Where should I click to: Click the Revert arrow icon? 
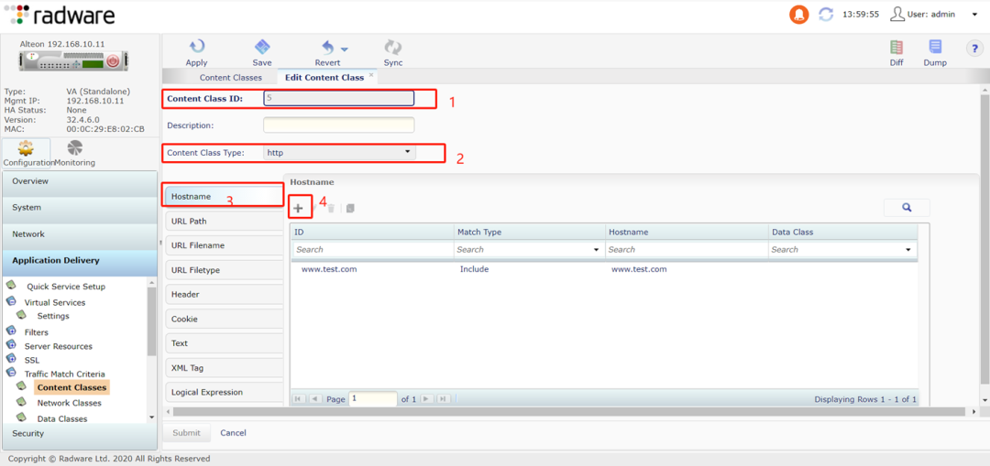[327, 48]
